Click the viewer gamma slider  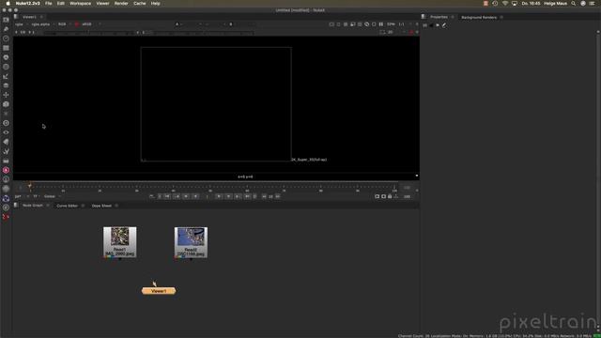pyautogui.click(x=203, y=33)
